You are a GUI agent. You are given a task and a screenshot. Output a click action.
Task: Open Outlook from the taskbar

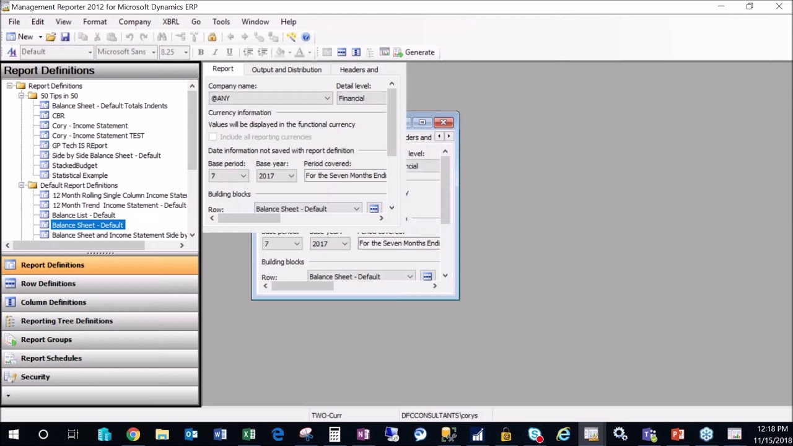point(191,434)
